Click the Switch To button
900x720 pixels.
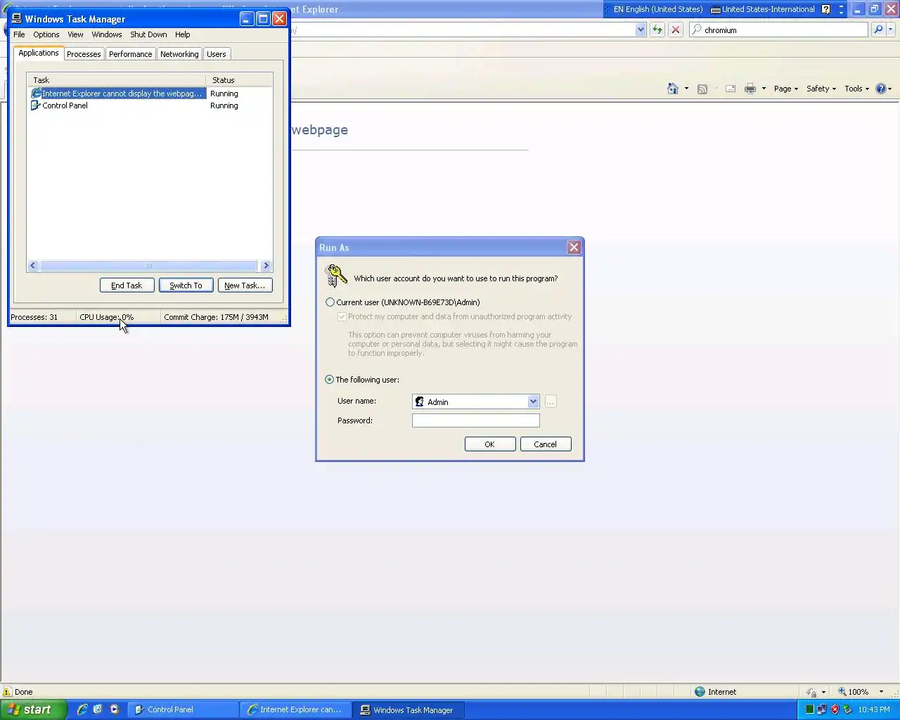(x=186, y=285)
